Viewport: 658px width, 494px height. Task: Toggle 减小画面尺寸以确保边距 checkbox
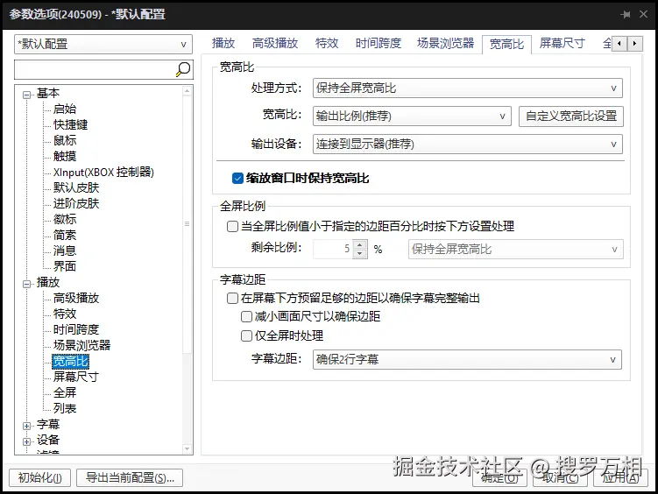click(246, 316)
